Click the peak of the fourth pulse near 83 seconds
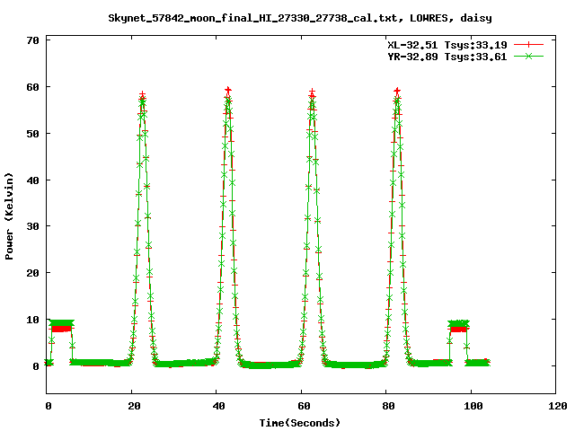The height and width of the screenshot is (431, 575). point(397,91)
